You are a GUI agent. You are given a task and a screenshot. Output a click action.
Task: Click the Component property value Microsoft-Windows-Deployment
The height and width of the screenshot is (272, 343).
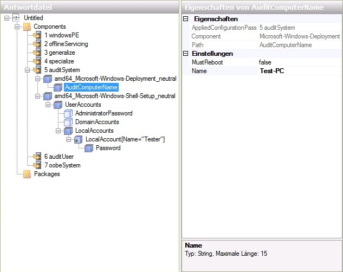point(300,36)
